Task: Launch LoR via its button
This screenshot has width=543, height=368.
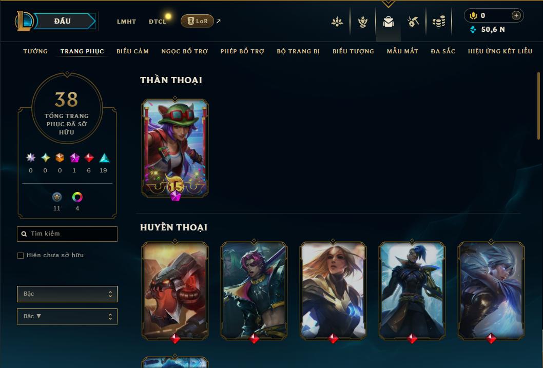Action: [198, 21]
